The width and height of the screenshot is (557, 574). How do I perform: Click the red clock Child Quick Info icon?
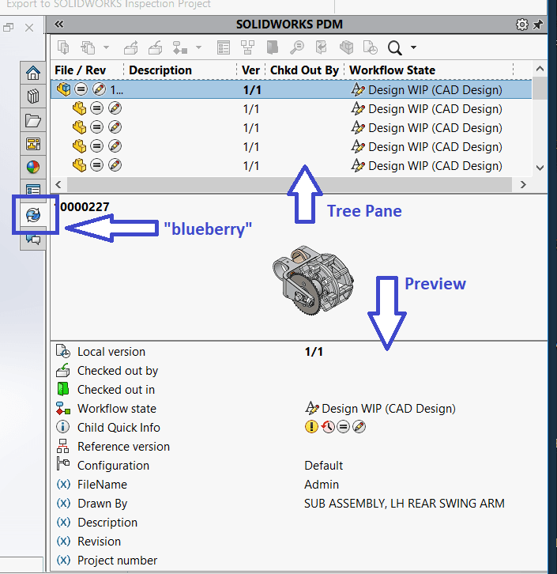(328, 426)
